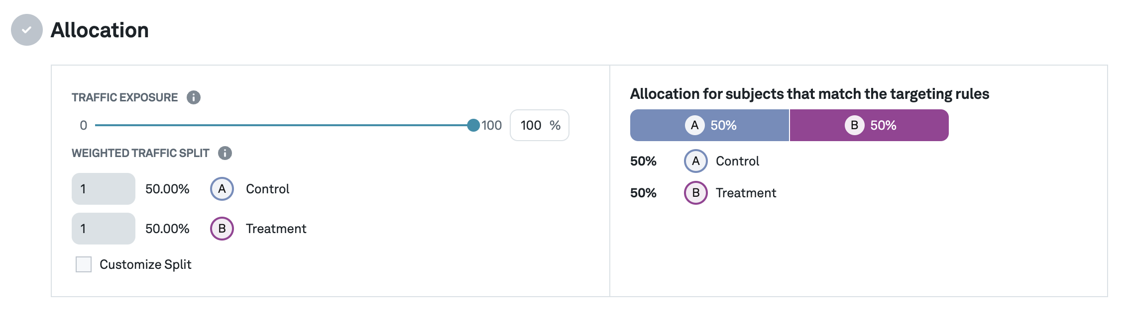Click the Allocation section heading

click(x=99, y=30)
